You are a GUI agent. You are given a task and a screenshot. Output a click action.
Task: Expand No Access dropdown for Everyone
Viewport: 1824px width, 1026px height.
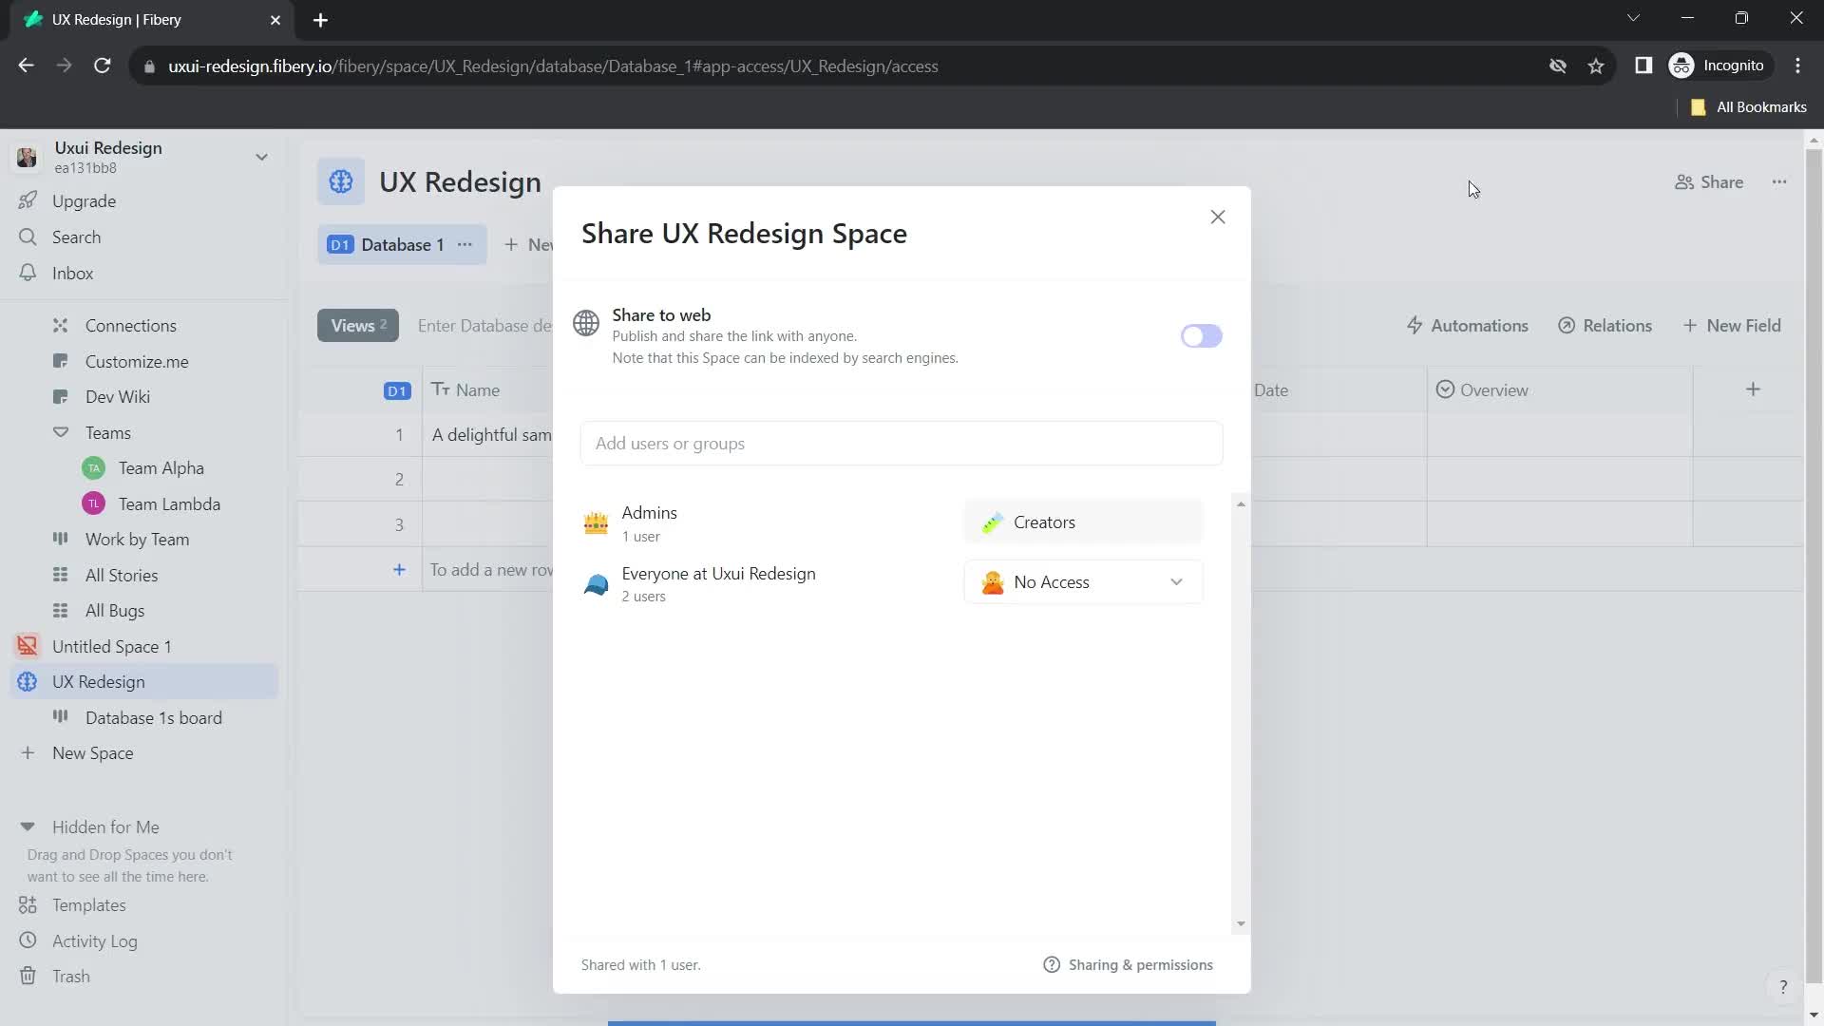click(1082, 581)
